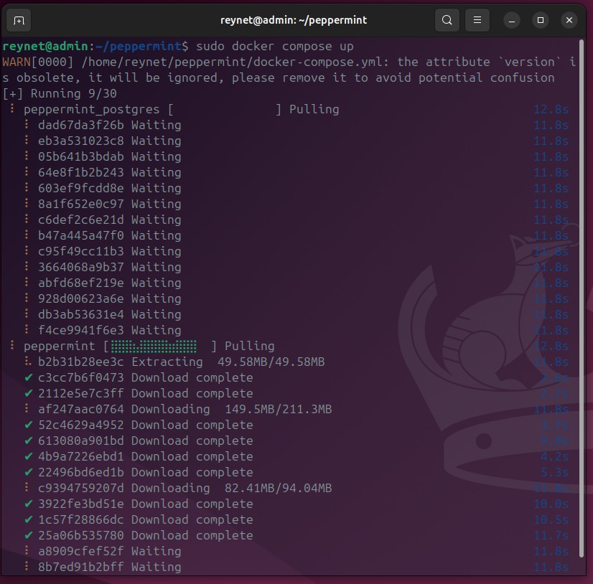The image size is (593, 584).
Task: Click the '5.3s' elapsed time
Action: 554,473
